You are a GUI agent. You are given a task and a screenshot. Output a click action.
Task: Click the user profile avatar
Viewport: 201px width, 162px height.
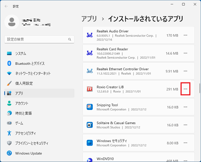[x=12, y=22]
